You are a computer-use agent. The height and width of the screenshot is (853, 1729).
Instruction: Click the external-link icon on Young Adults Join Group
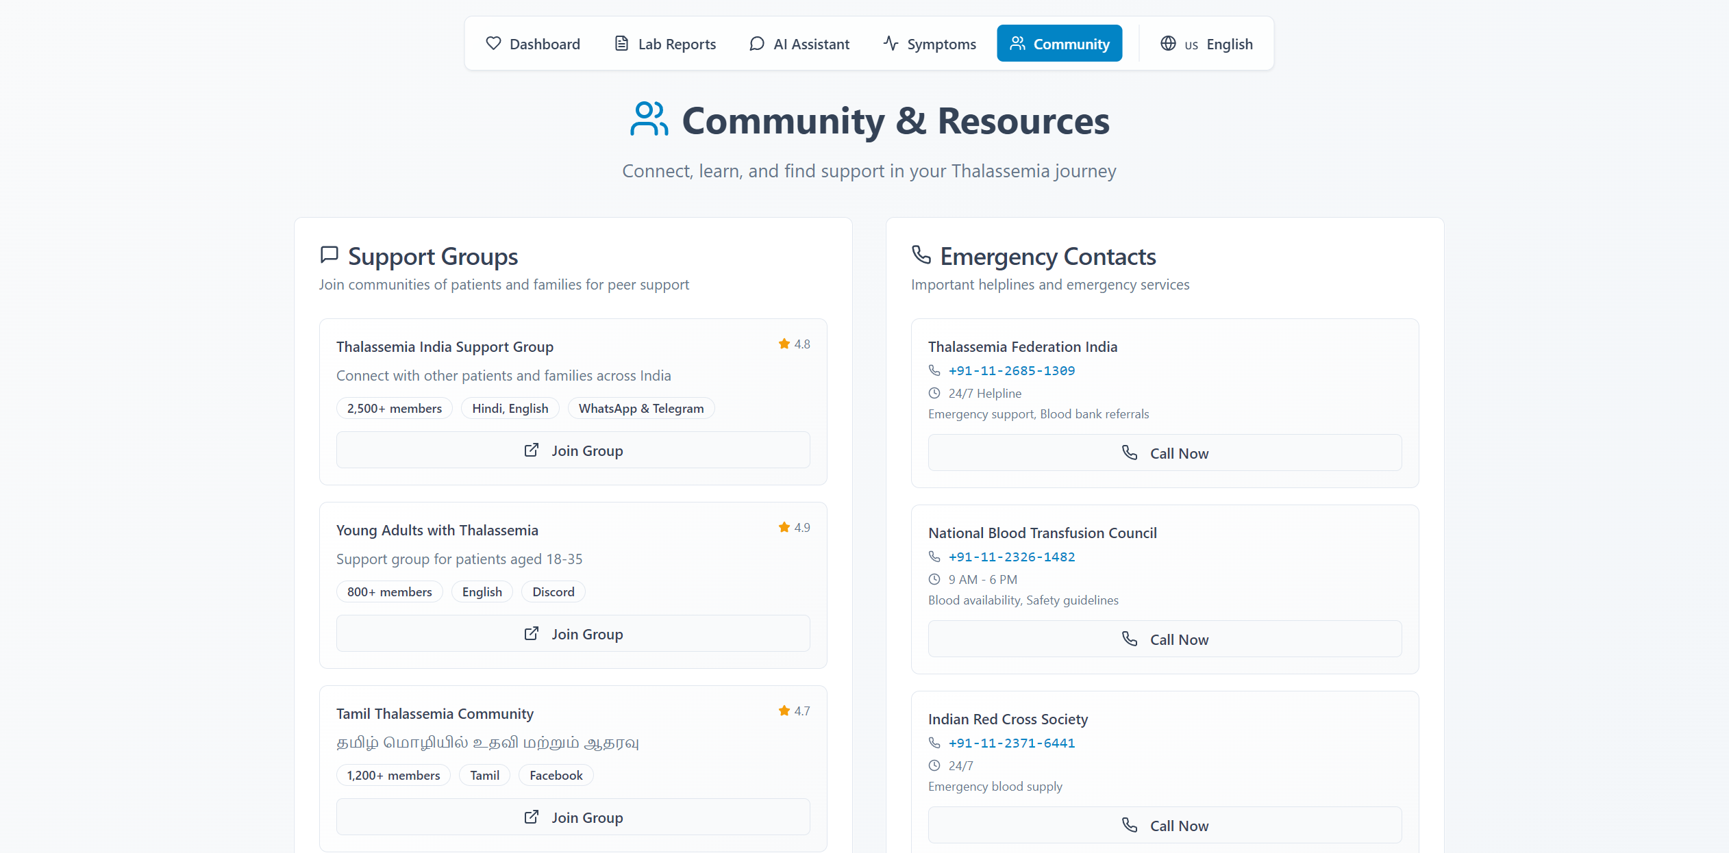pyautogui.click(x=532, y=634)
